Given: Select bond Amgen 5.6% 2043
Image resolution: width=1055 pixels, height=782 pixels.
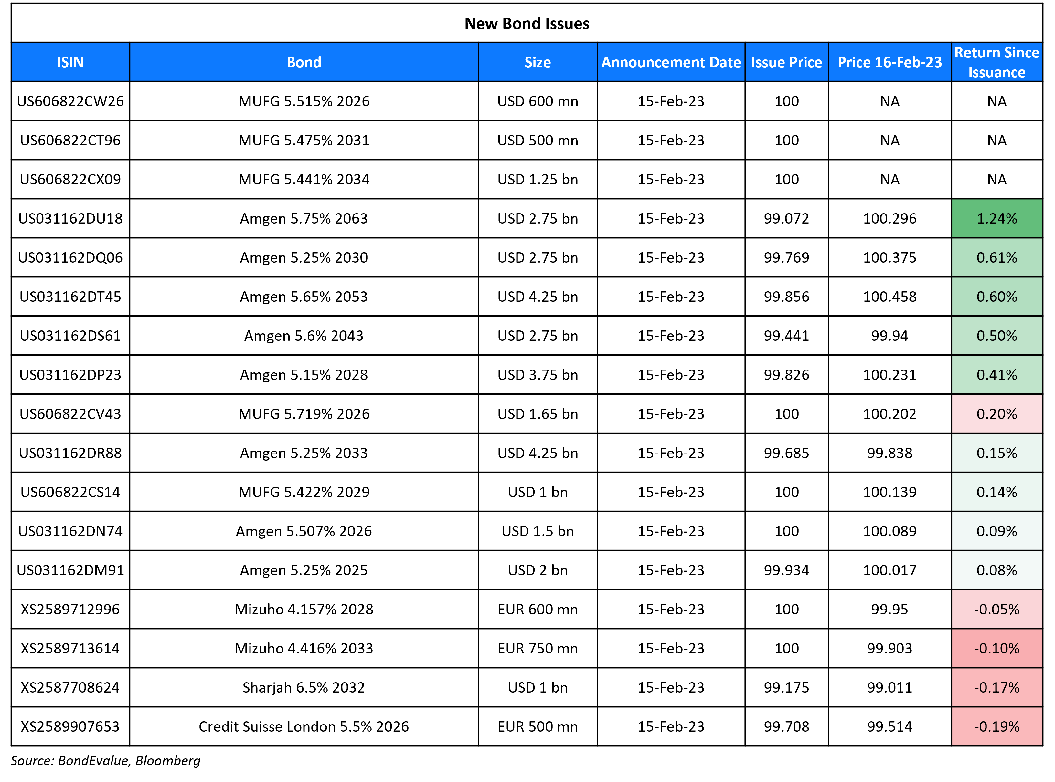Looking at the screenshot, I should coord(304,336).
